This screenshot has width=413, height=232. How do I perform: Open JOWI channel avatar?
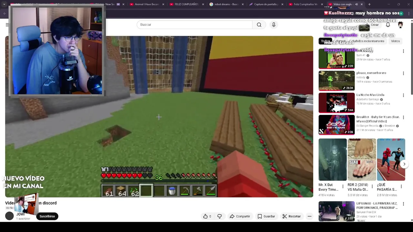(x=9, y=216)
